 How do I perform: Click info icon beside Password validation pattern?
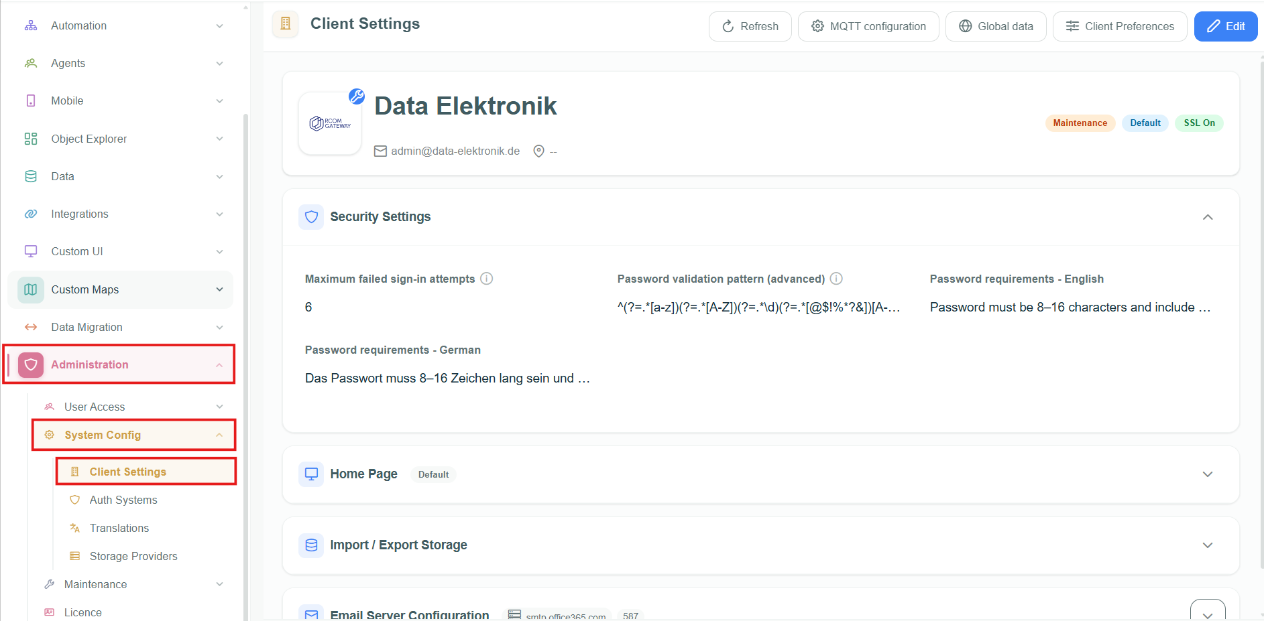[836, 279]
